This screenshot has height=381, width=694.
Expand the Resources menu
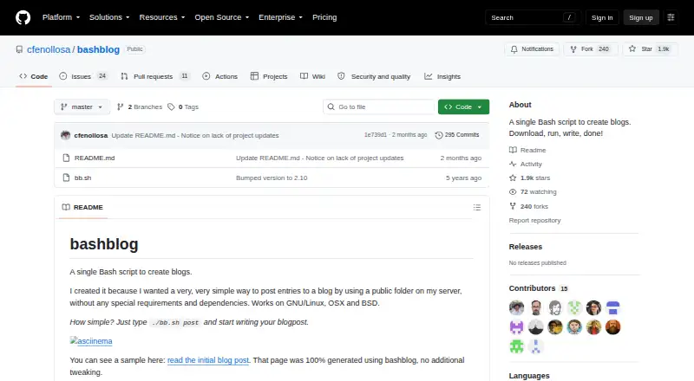click(162, 17)
